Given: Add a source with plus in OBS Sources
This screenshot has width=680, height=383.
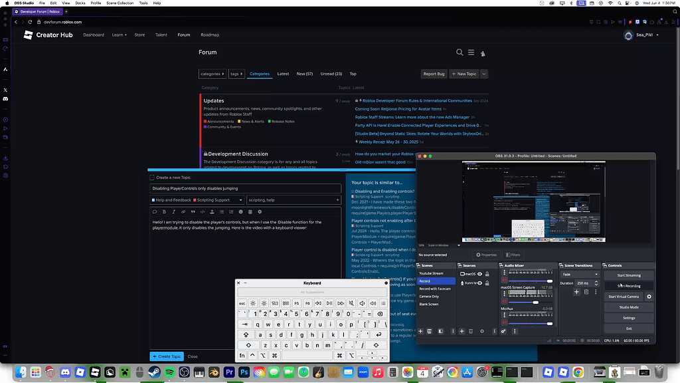Looking at the screenshot, I should (x=462, y=331).
